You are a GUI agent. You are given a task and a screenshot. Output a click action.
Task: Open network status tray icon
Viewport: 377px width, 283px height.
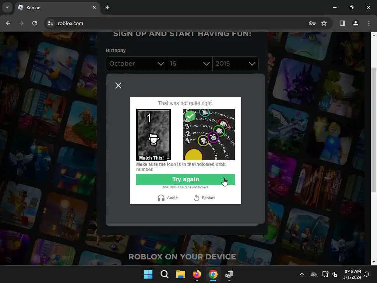tap(325, 274)
